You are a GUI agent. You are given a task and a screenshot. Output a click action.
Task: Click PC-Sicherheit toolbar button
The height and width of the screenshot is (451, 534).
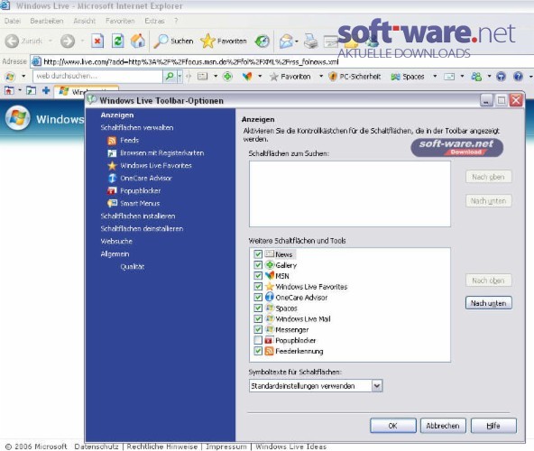click(354, 77)
